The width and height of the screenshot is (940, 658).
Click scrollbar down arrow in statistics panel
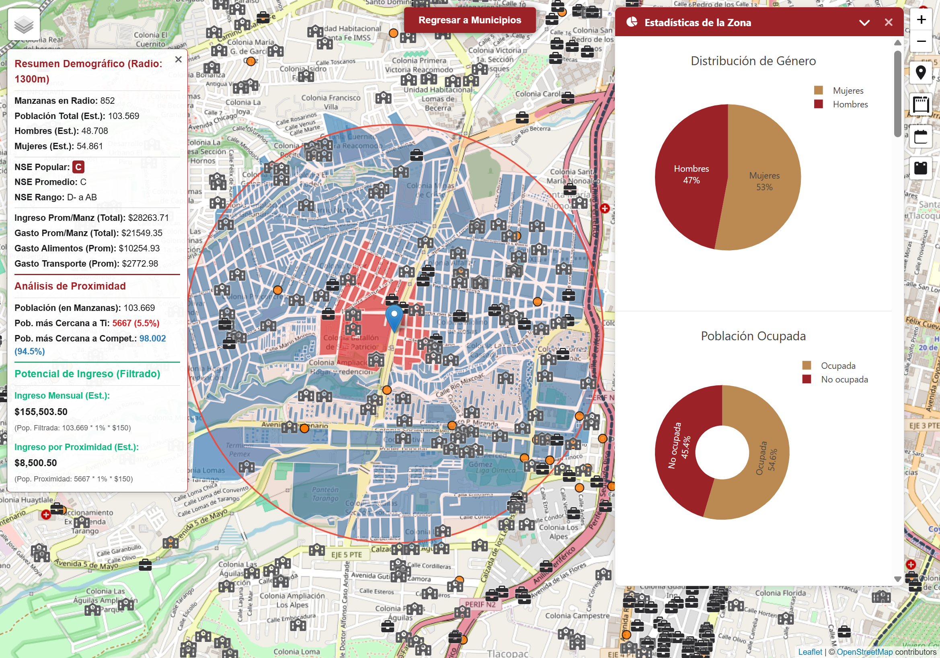tap(897, 579)
